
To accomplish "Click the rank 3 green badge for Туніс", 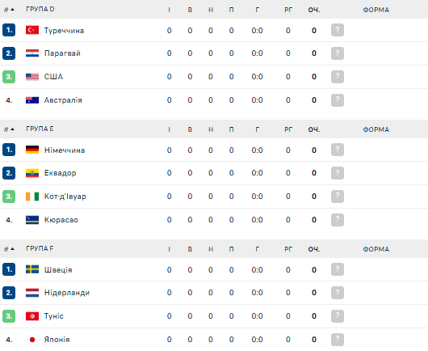I will click(9, 316).
